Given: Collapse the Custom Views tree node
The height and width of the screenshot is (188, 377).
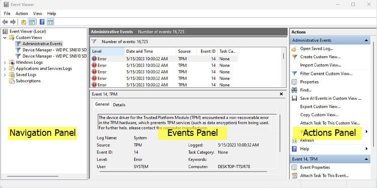Looking at the screenshot, I should [5, 38].
